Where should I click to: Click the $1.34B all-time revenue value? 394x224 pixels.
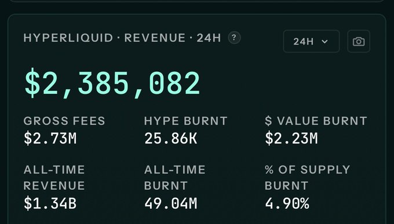[x=50, y=203]
